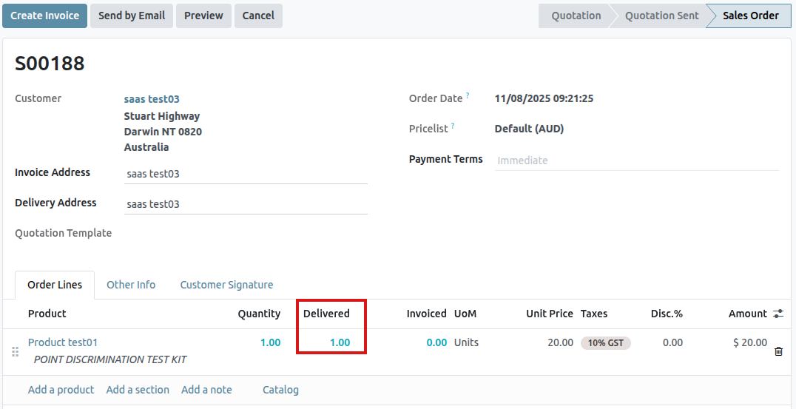Open the order Preview

[203, 16]
